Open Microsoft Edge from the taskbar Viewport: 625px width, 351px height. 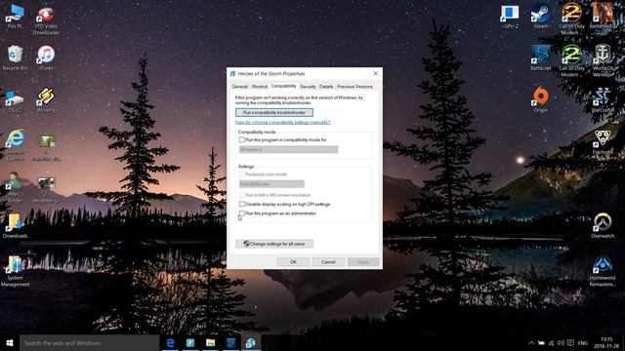tap(170, 342)
